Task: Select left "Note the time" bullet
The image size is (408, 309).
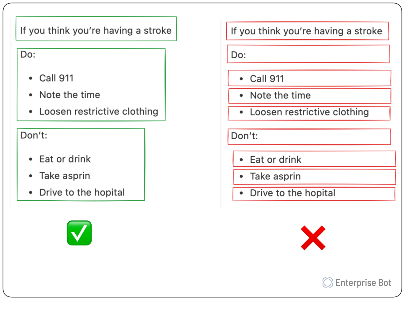Action: click(x=70, y=95)
